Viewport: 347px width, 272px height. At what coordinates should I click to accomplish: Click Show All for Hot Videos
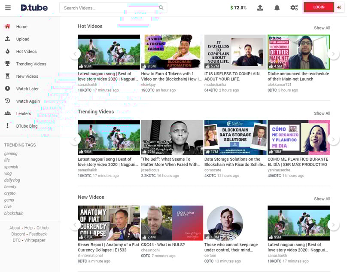coord(322,28)
